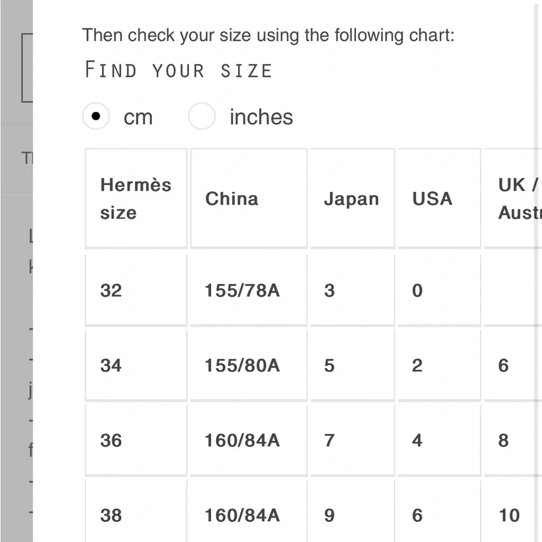This screenshot has width=542, height=542.
Task: Click Hermès size 32 cell
Action: point(136,291)
